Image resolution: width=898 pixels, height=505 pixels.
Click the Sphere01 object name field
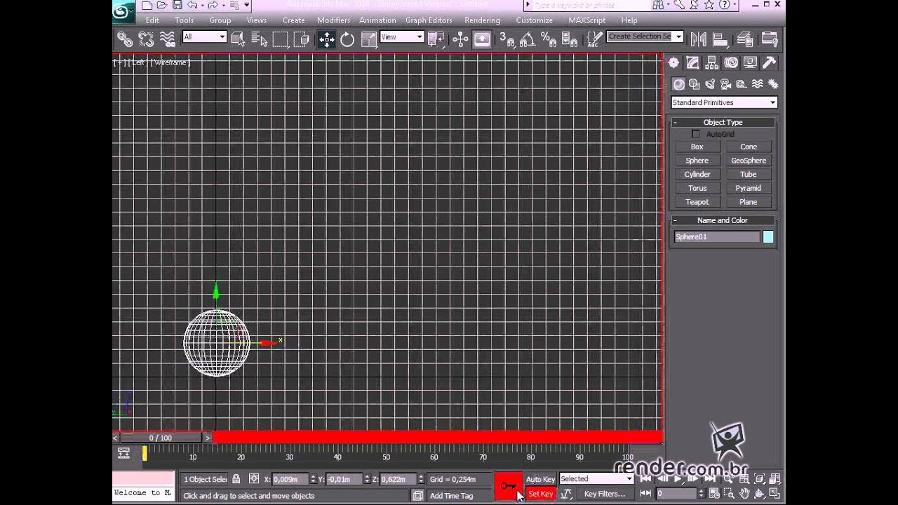click(x=717, y=237)
